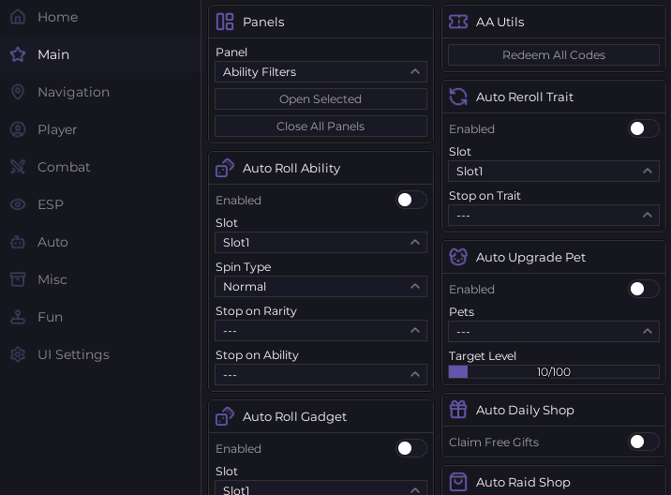671x495 pixels.
Task: Click the Auto Roll Gadget dice icon
Action: 225,416
